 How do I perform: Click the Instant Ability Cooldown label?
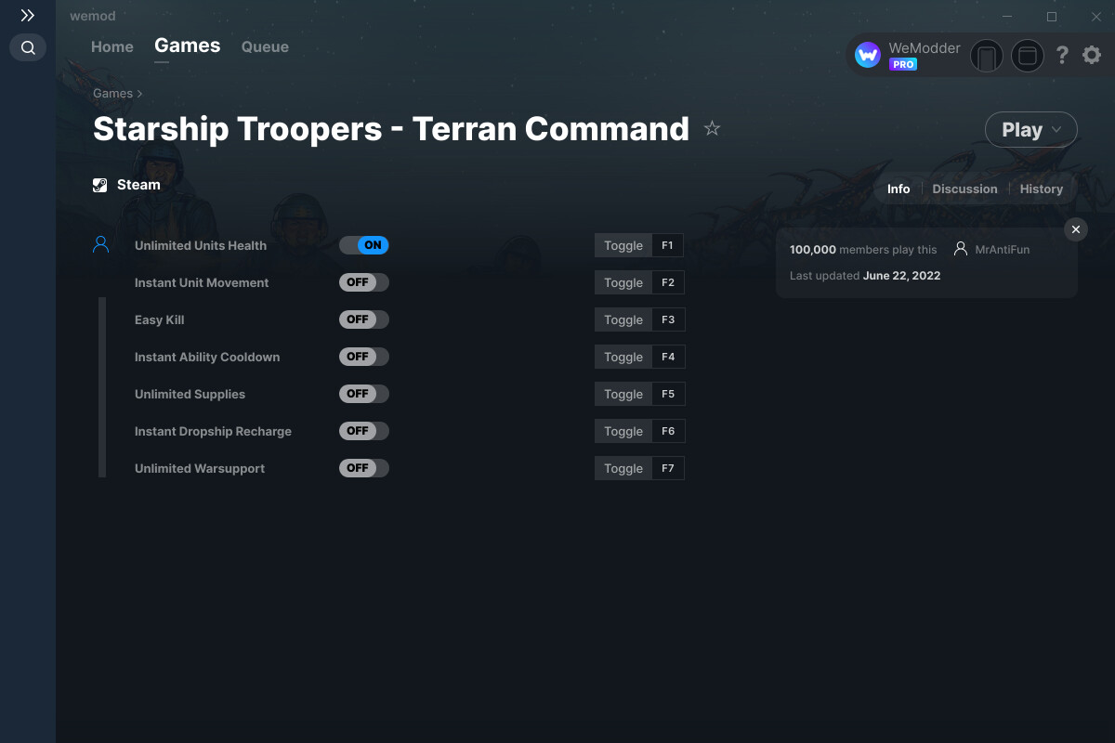click(207, 357)
